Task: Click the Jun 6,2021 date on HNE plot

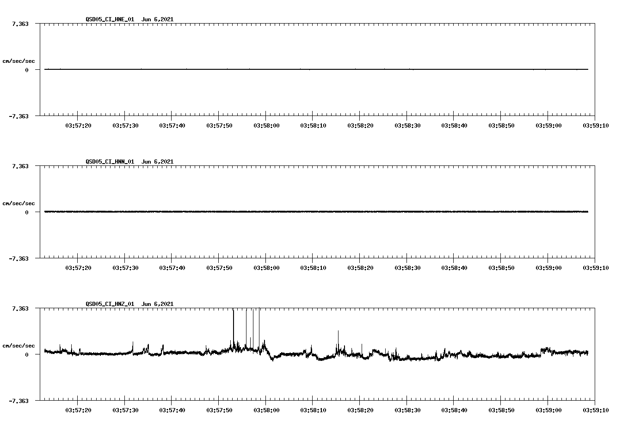Action: [x=157, y=19]
